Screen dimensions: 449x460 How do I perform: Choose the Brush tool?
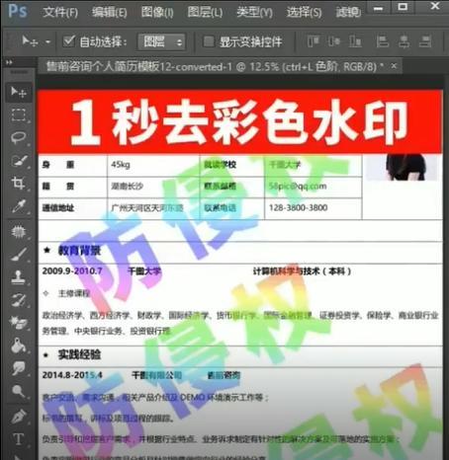[x=19, y=255]
